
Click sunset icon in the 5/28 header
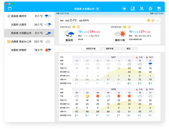(x=147, y=89)
